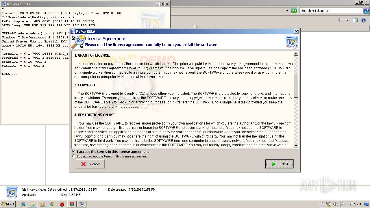Open the view options dropdown arrow
This screenshot has width=370, height=208.
tap(347, 20)
